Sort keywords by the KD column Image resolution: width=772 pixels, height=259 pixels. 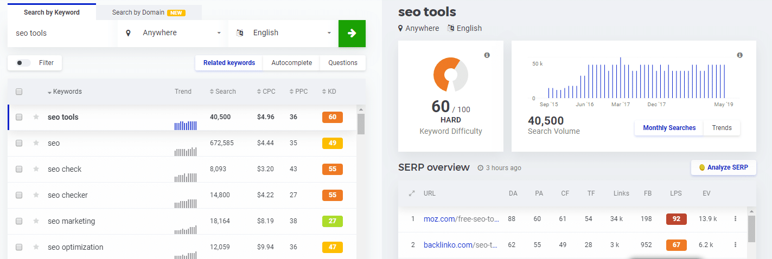click(329, 92)
